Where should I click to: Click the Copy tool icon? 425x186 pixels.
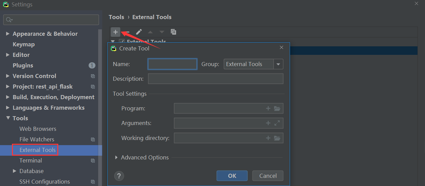tap(173, 32)
